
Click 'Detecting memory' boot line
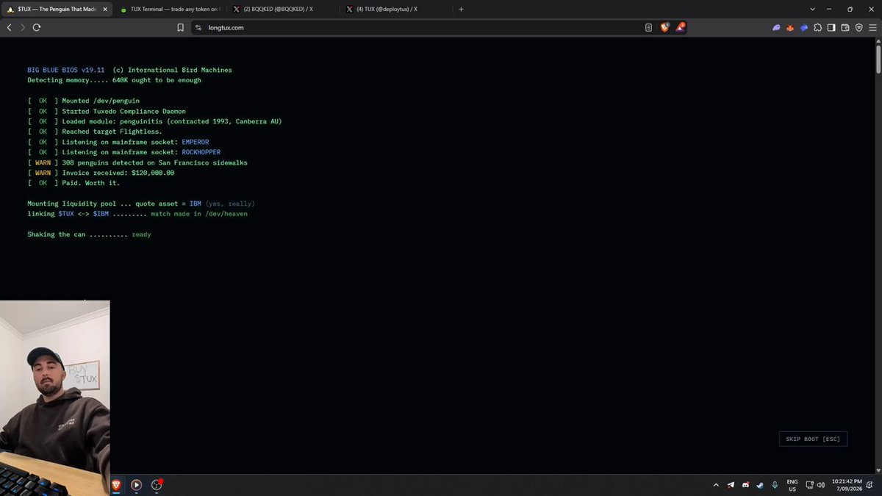point(114,80)
